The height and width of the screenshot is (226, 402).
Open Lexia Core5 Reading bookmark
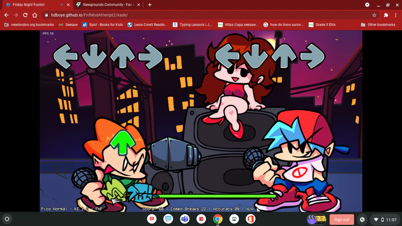tap(147, 25)
